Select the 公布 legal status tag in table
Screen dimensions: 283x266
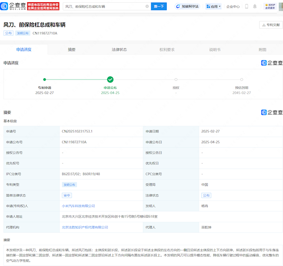[x=207, y=195]
